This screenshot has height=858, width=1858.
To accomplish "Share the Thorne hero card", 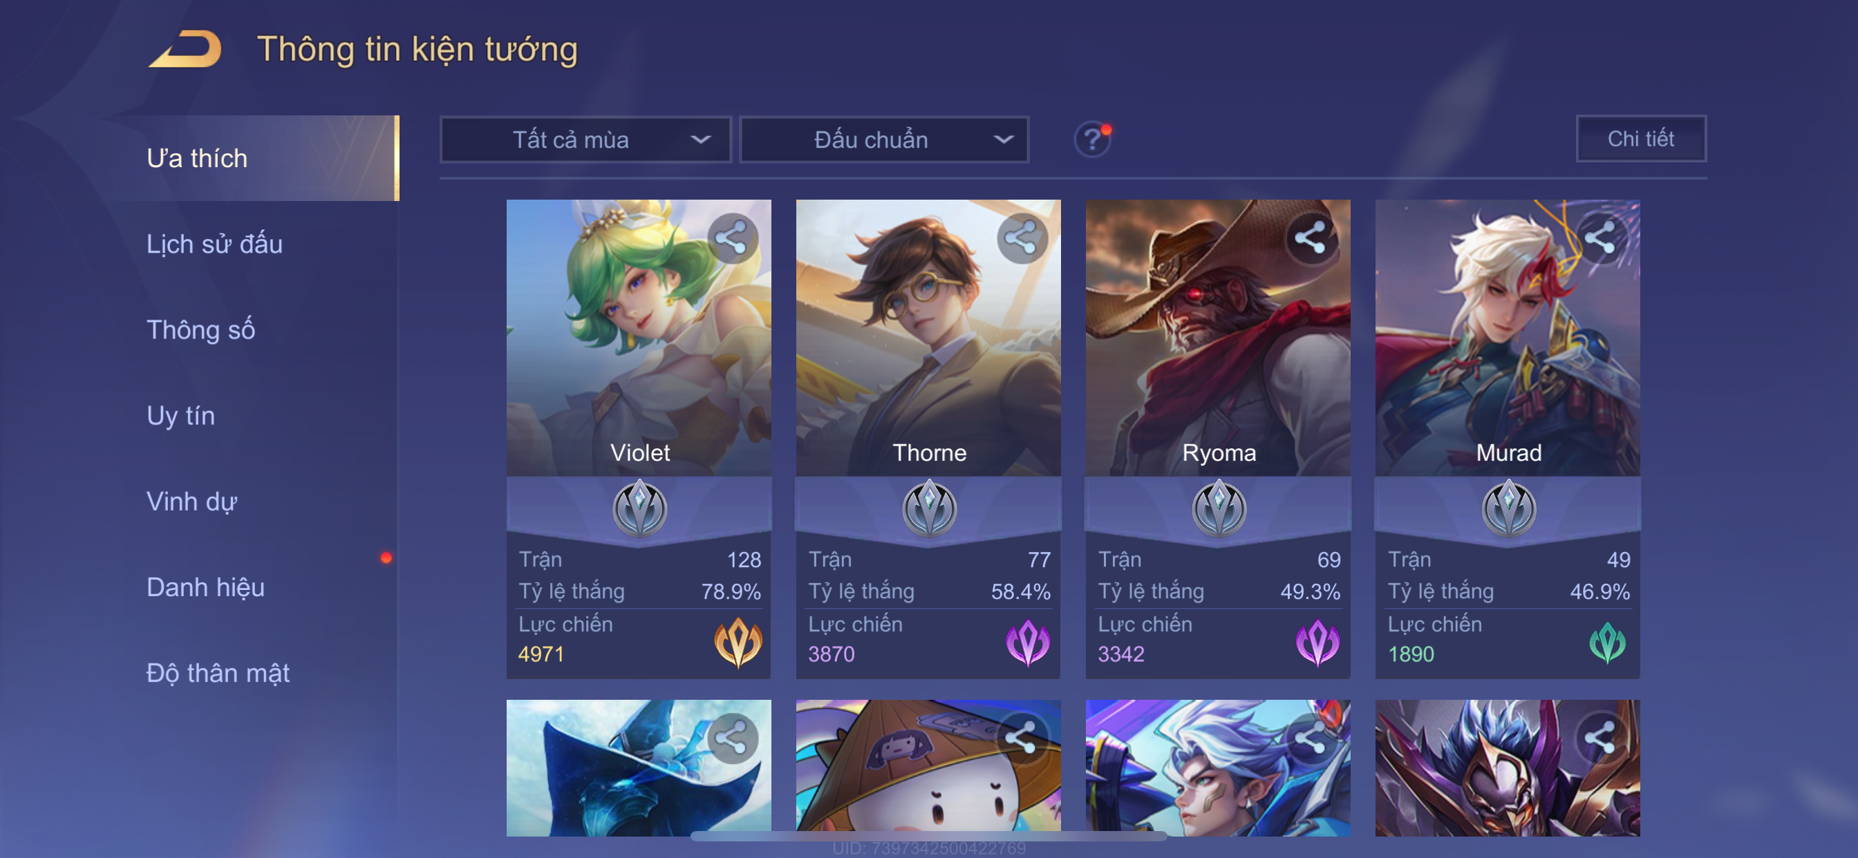I will [1022, 238].
